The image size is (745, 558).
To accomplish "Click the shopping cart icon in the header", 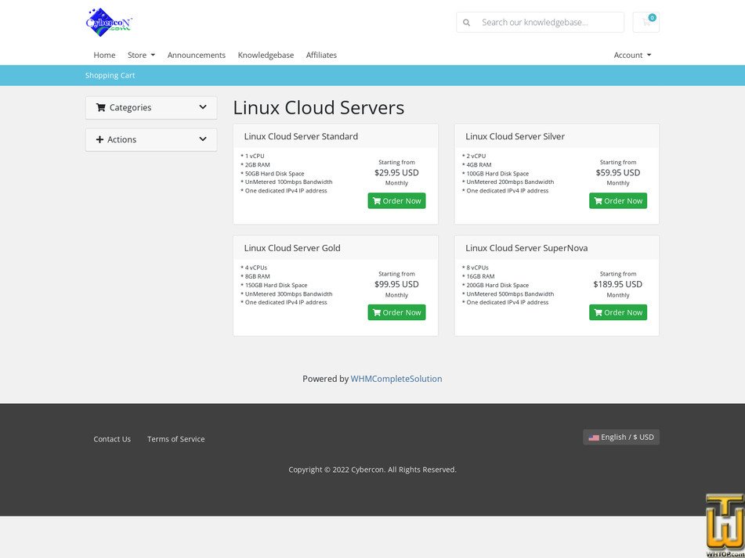I will pos(646,22).
